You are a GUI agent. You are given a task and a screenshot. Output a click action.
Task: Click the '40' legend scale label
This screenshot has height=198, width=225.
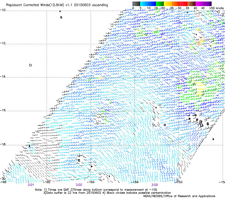point(195,8)
